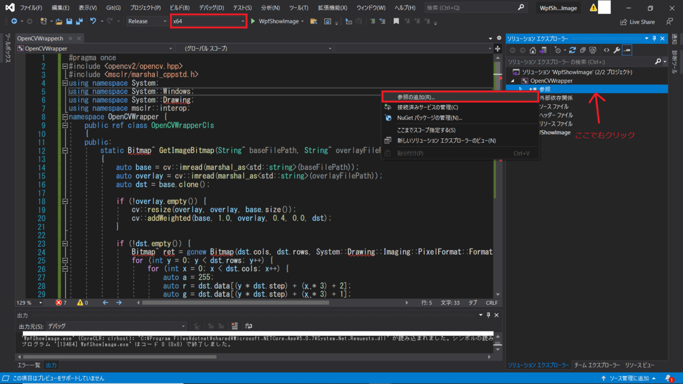Switch to the チーム エクスプローラー tab
Screen dimensions: 683x384
tap(597, 365)
